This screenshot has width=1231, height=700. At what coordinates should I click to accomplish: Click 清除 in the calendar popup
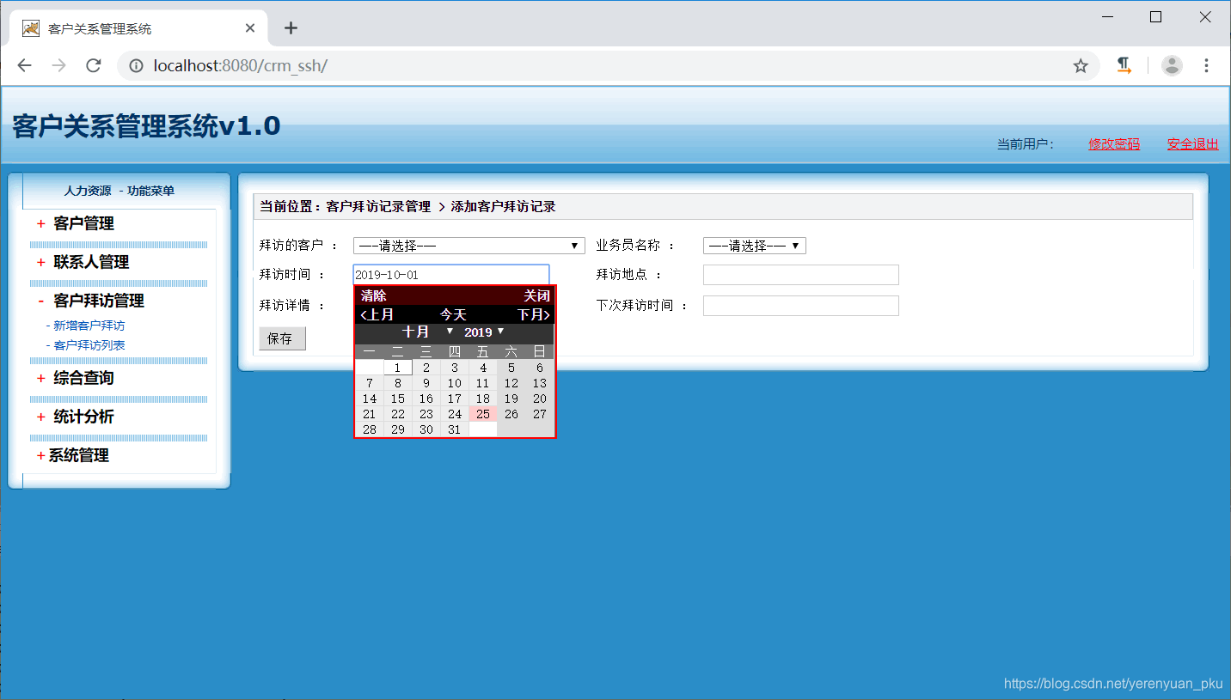tap(374, 296)
